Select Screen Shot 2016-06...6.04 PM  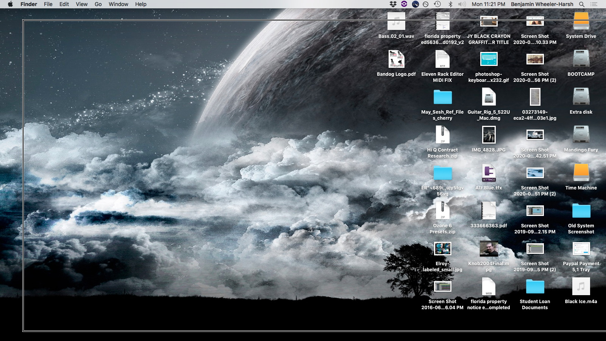coord(442,286)
